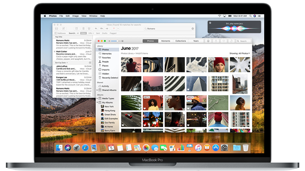The height and width of the screenshot is (171, 305).
Task: Switch to the Years tab
Action: coord(196,41)
